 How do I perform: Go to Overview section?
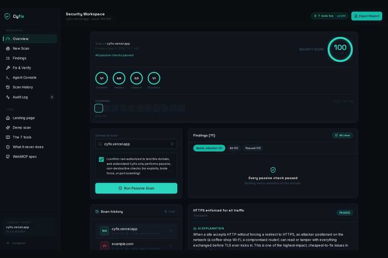click(30, 39)
